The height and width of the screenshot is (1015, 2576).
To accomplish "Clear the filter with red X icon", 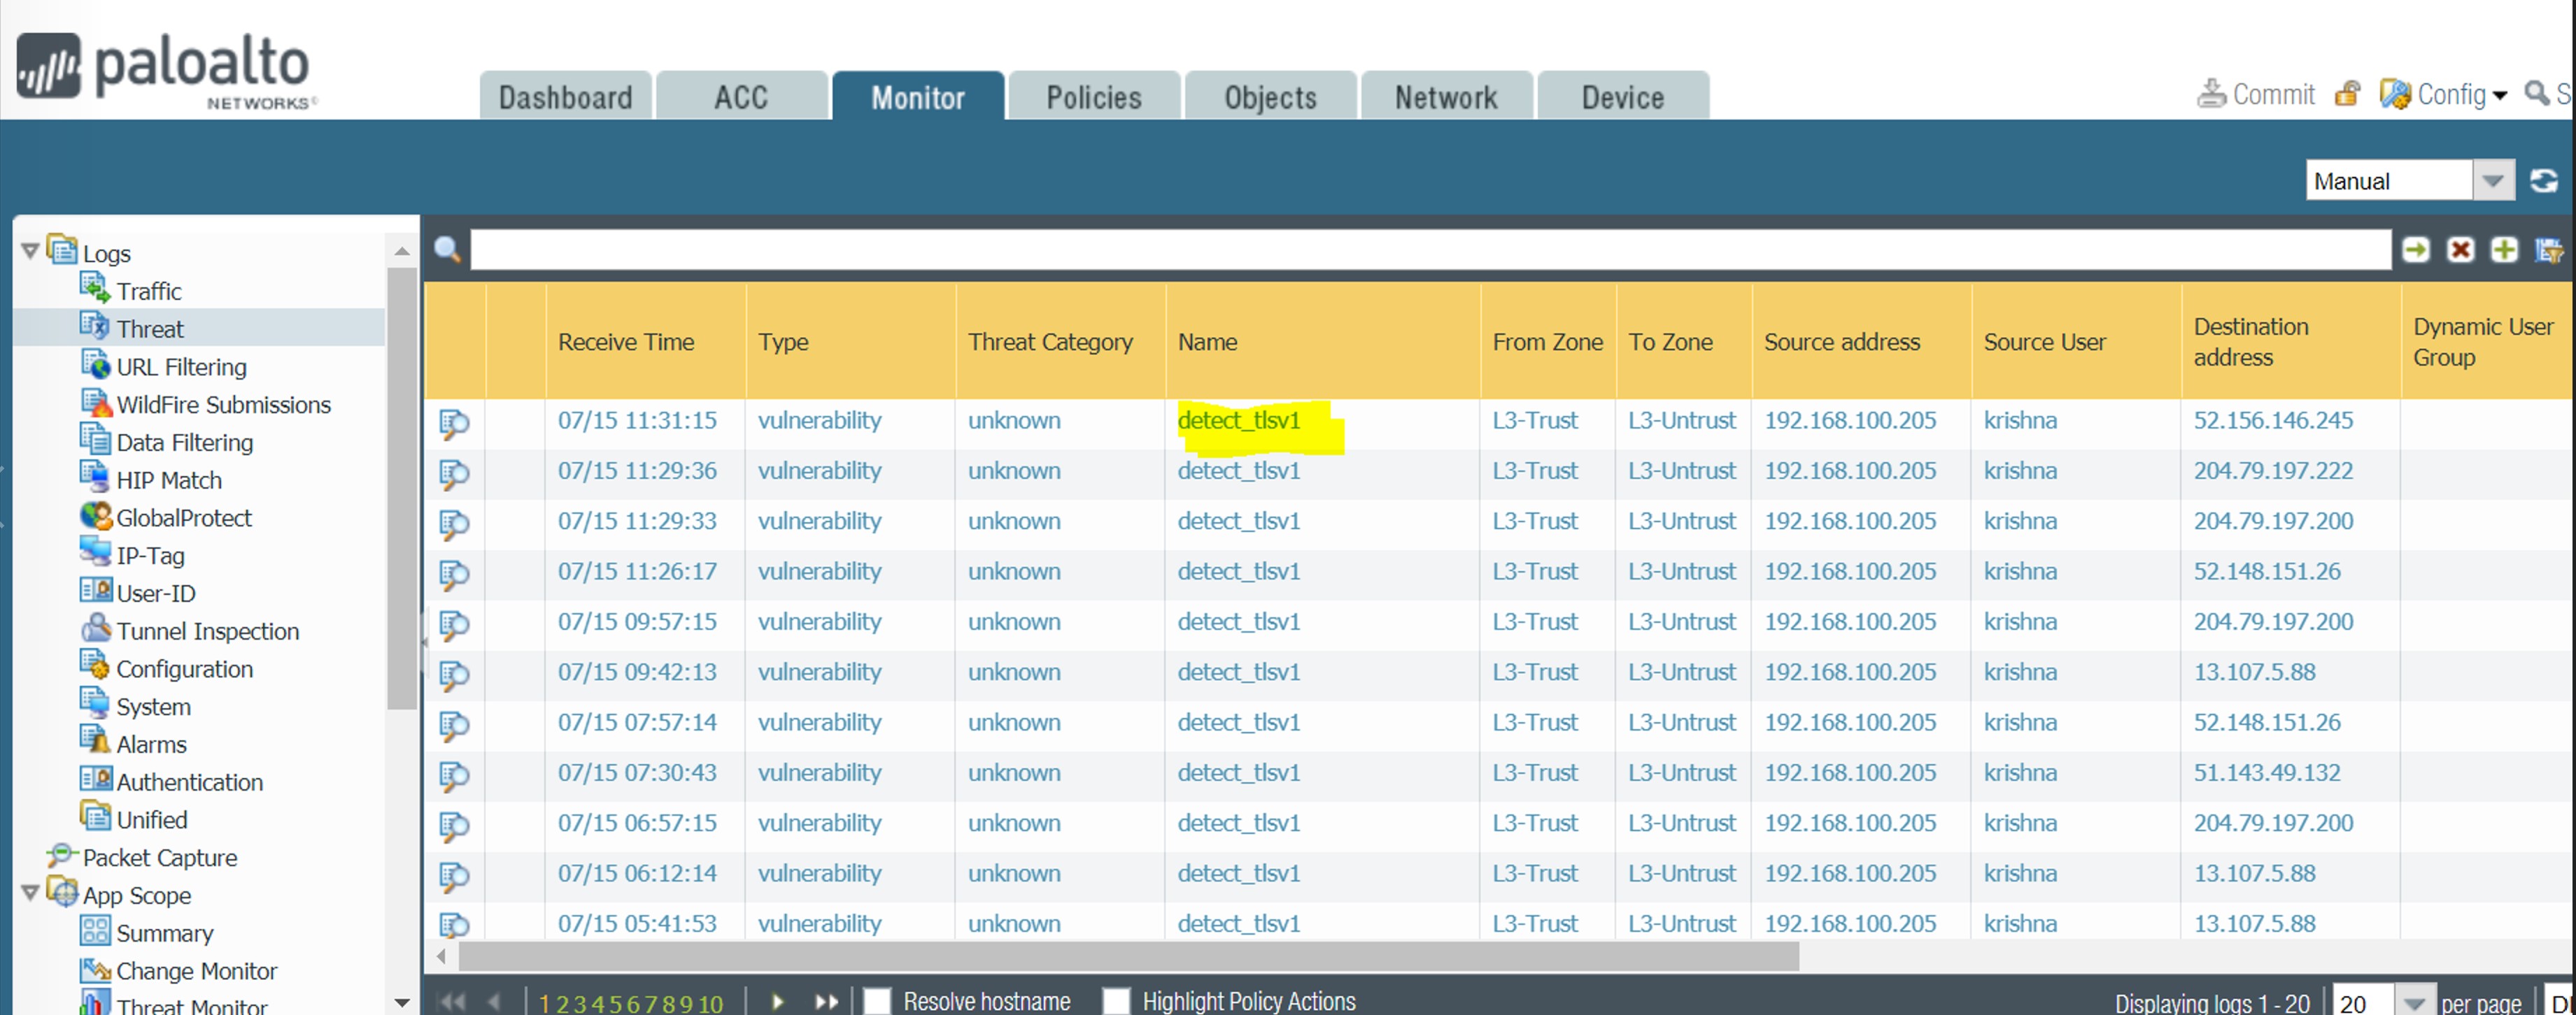I will click(2461, 250).
